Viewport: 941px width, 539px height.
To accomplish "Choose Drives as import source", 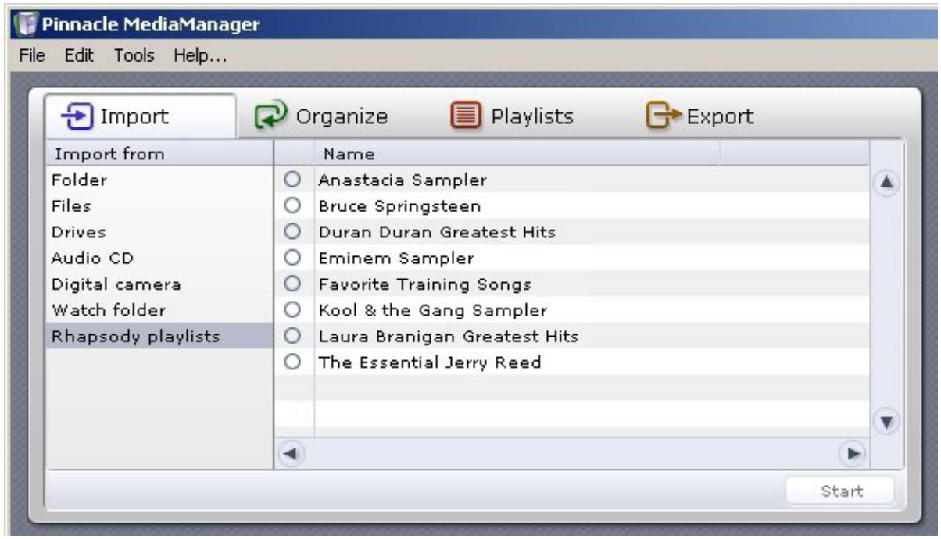I will tap(159, 232).
